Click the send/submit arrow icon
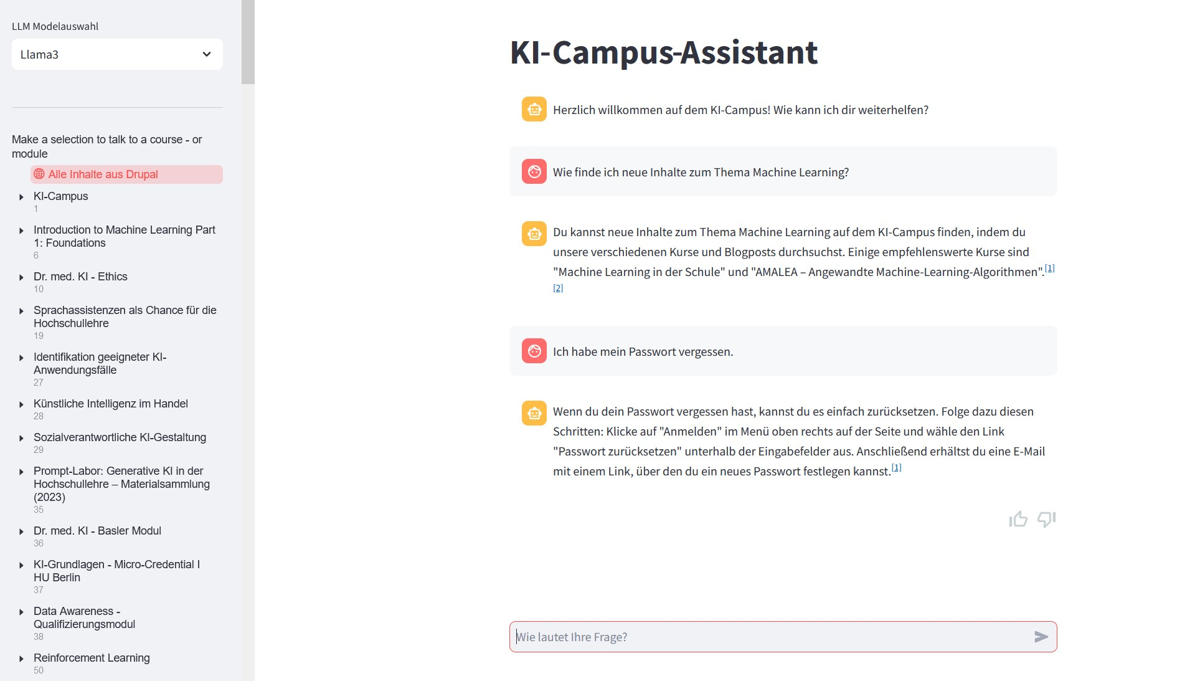Screen dimensions: 1200x681 [1041, 637]
